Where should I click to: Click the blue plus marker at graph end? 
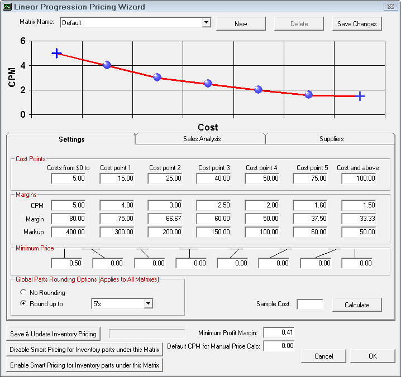[x=360, y=96]
